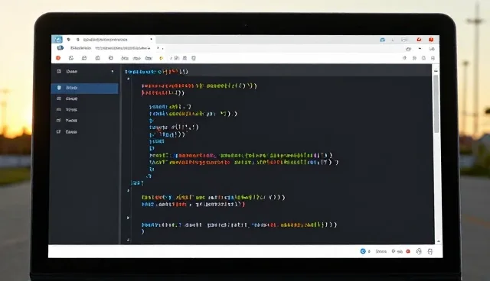Click the rightmost outlined icon in the status bar
Viewport: 490px width, 281px height.
(430, 251)
